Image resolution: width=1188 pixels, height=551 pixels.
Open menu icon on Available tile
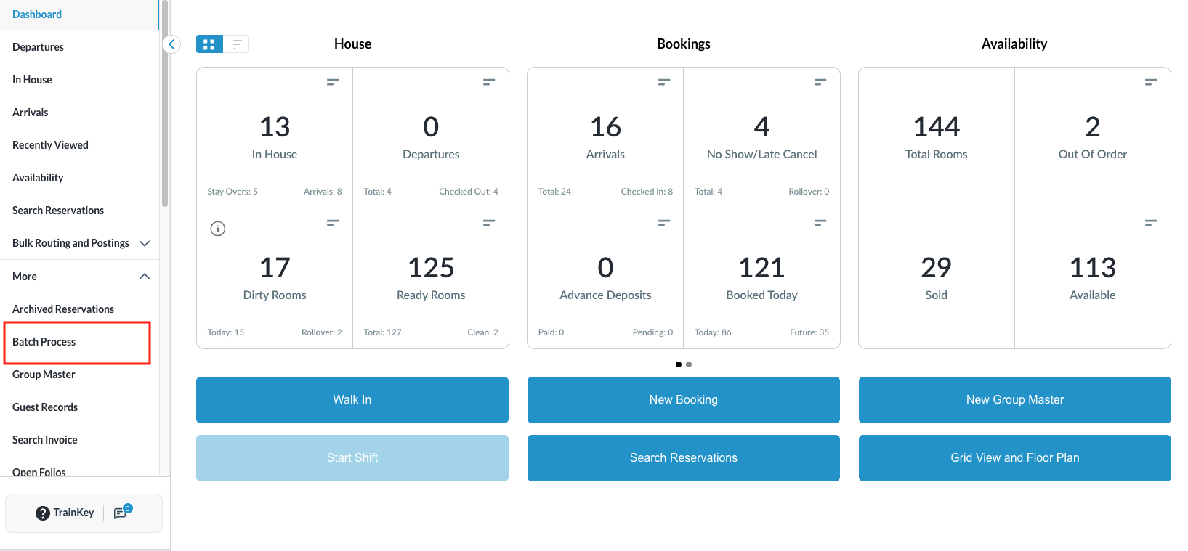1150,223
